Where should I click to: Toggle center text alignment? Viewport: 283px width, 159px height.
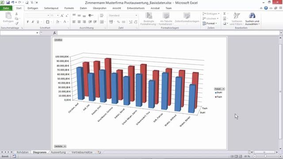[79, 22]
